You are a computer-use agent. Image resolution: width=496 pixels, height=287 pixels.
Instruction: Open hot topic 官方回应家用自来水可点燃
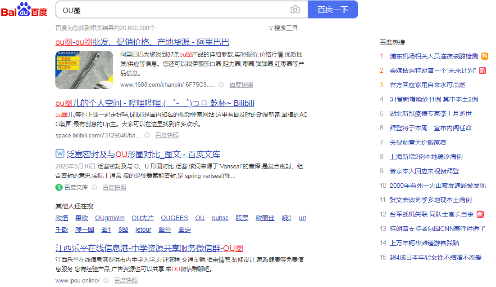pyautogui.click(x=428, y=85)
